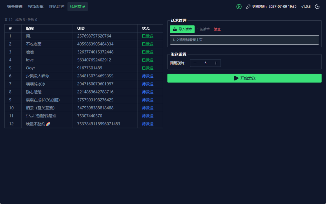Start sending with 开始发送 button
326x204 pixels.
tap(244, 78)
